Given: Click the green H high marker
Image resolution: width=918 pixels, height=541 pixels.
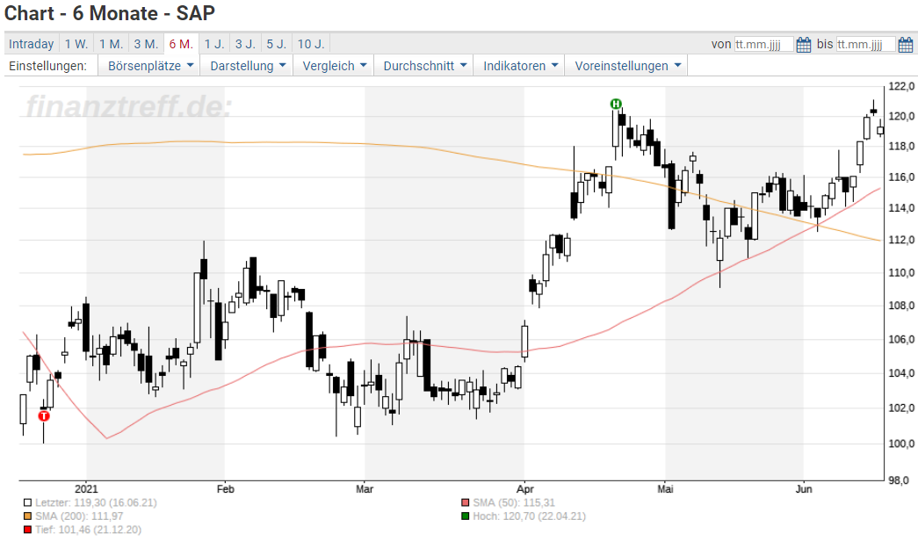Looking at the screenshot, I should (615, 104).
